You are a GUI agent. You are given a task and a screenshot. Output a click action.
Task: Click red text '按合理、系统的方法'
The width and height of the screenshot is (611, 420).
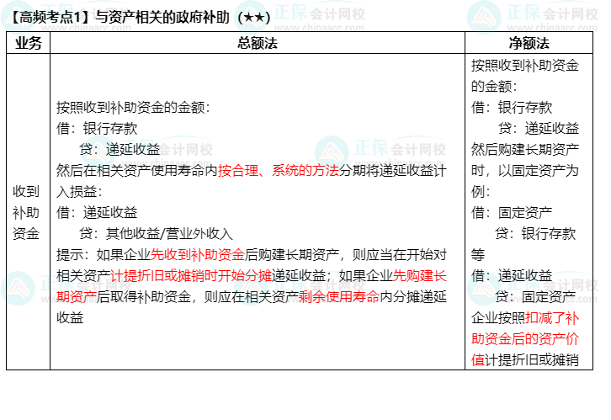click(x=279, y=170)
